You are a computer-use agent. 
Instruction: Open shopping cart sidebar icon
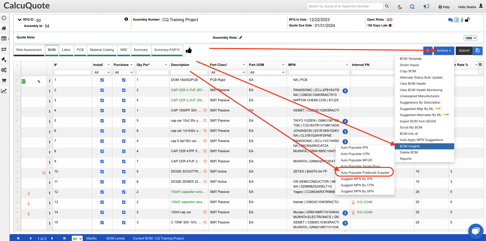pyautogui.click(x=4, y=80)
